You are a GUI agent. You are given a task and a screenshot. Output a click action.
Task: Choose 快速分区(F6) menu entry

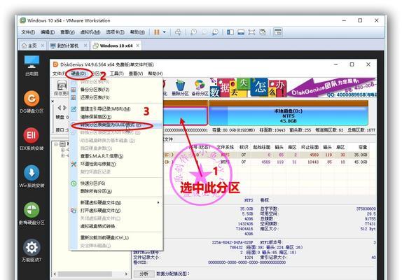(x=116, y=183)
